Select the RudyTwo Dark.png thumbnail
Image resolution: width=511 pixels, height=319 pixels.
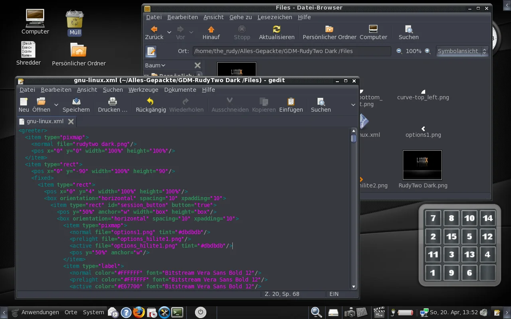pyautogui.click(x=422, y=165)
